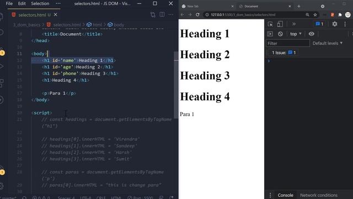Open DevTools customize three-dot menu
The height and width of the screenshot is (199, 353).
pos(345,24)
